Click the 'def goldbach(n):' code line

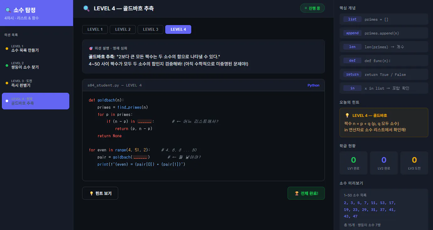pyautogui.click(x=107, y=100)
